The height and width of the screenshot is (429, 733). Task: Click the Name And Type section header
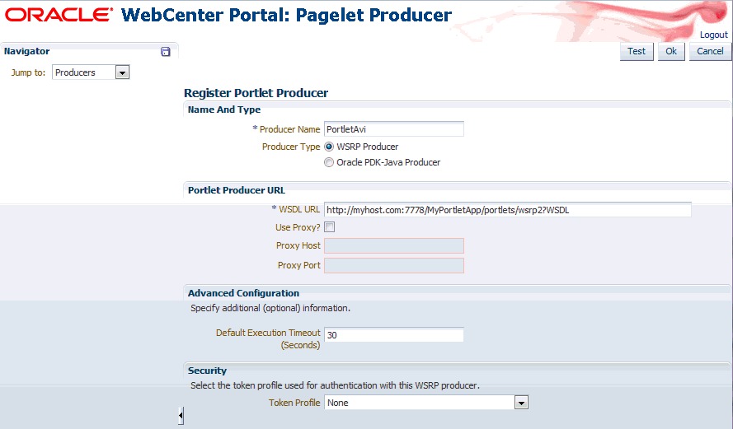[224, 110]
